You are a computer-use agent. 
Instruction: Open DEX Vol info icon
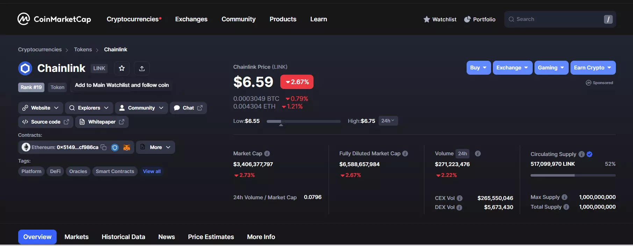tap(459, 207)
